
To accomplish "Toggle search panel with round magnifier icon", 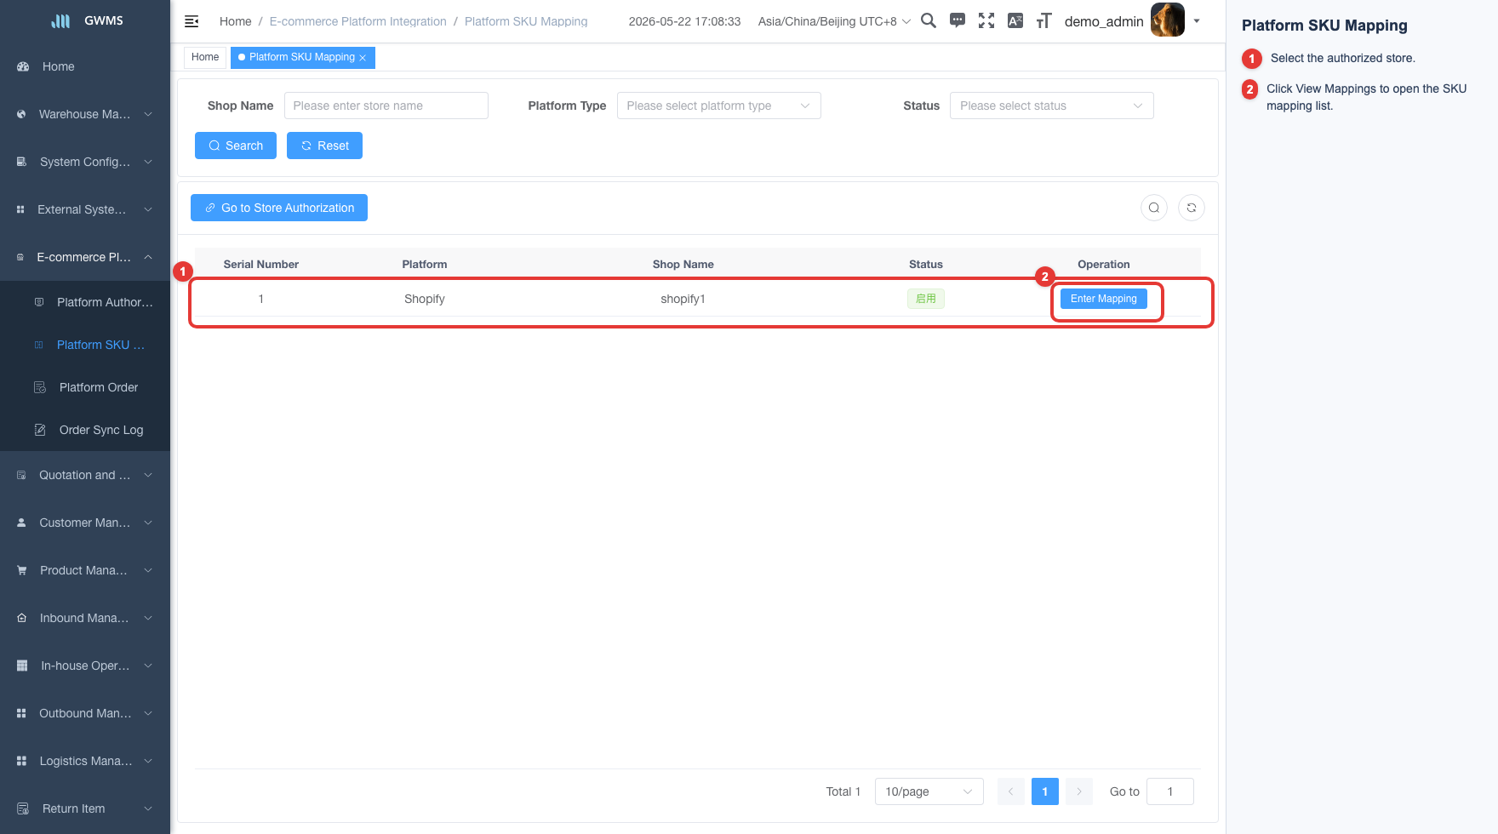I will tap(1154, 208).
